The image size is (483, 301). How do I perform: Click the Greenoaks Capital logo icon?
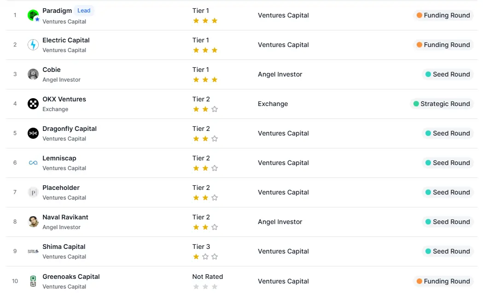(x=33, y=281)
